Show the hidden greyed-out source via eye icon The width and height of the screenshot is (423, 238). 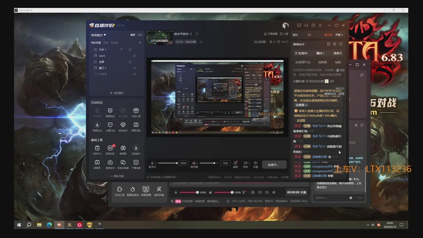click(x=134, y=74)
